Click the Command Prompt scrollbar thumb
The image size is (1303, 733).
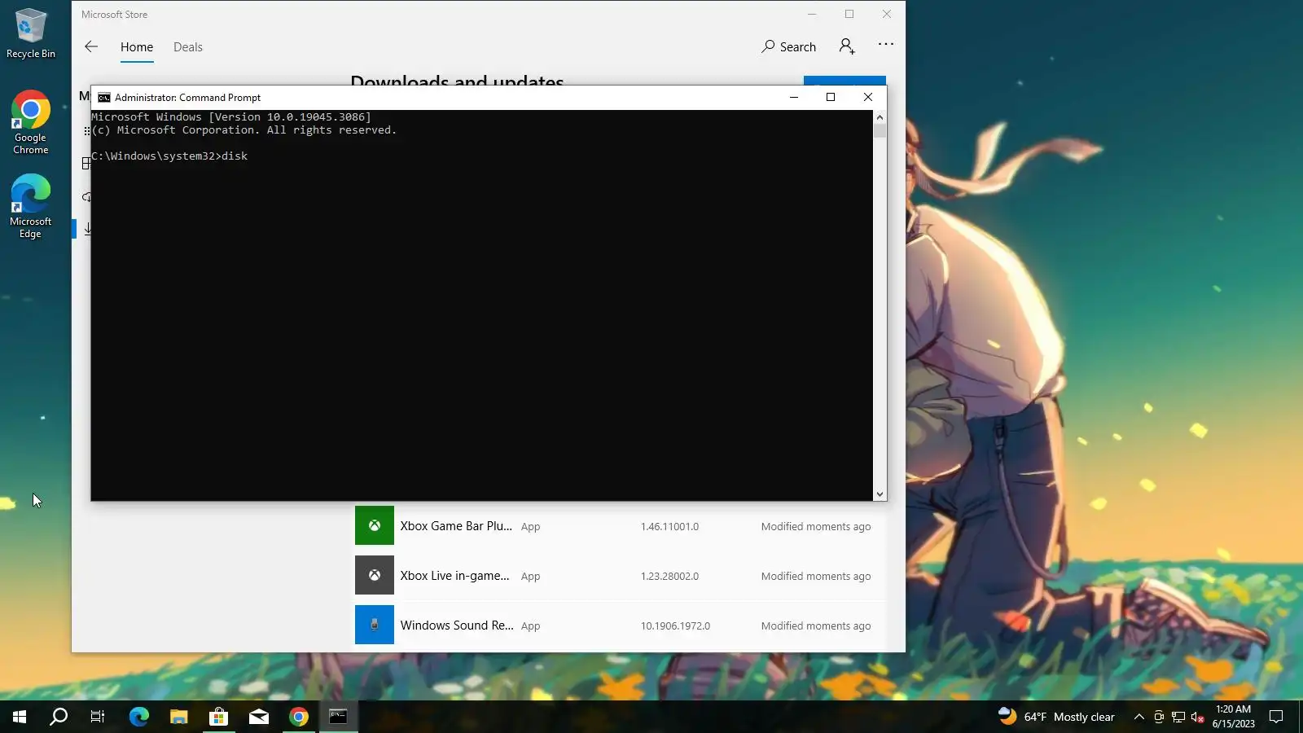880,131
